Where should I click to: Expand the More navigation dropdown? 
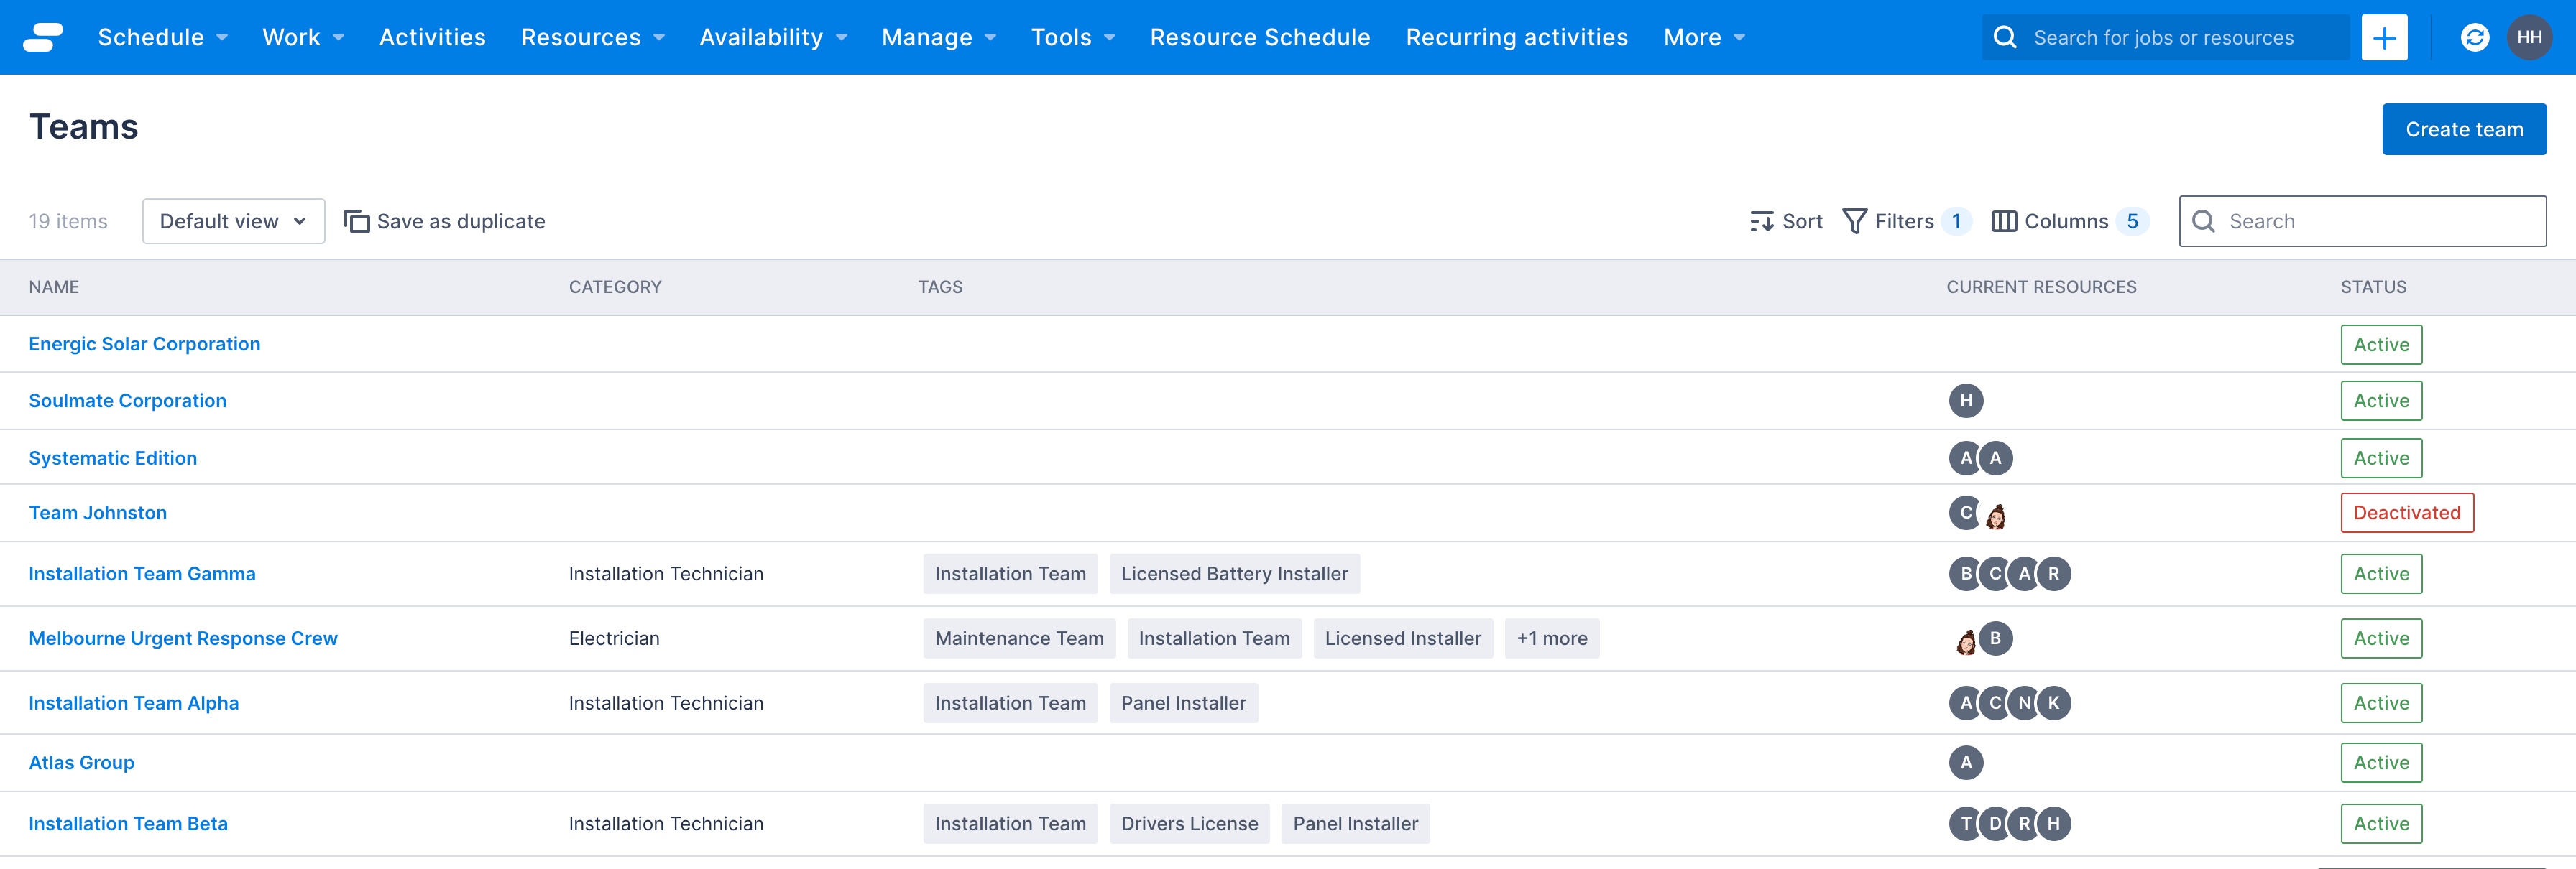click(x=1704, y=37)
